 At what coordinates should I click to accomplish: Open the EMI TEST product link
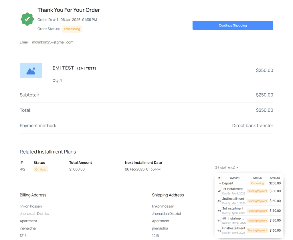(64, 68)
